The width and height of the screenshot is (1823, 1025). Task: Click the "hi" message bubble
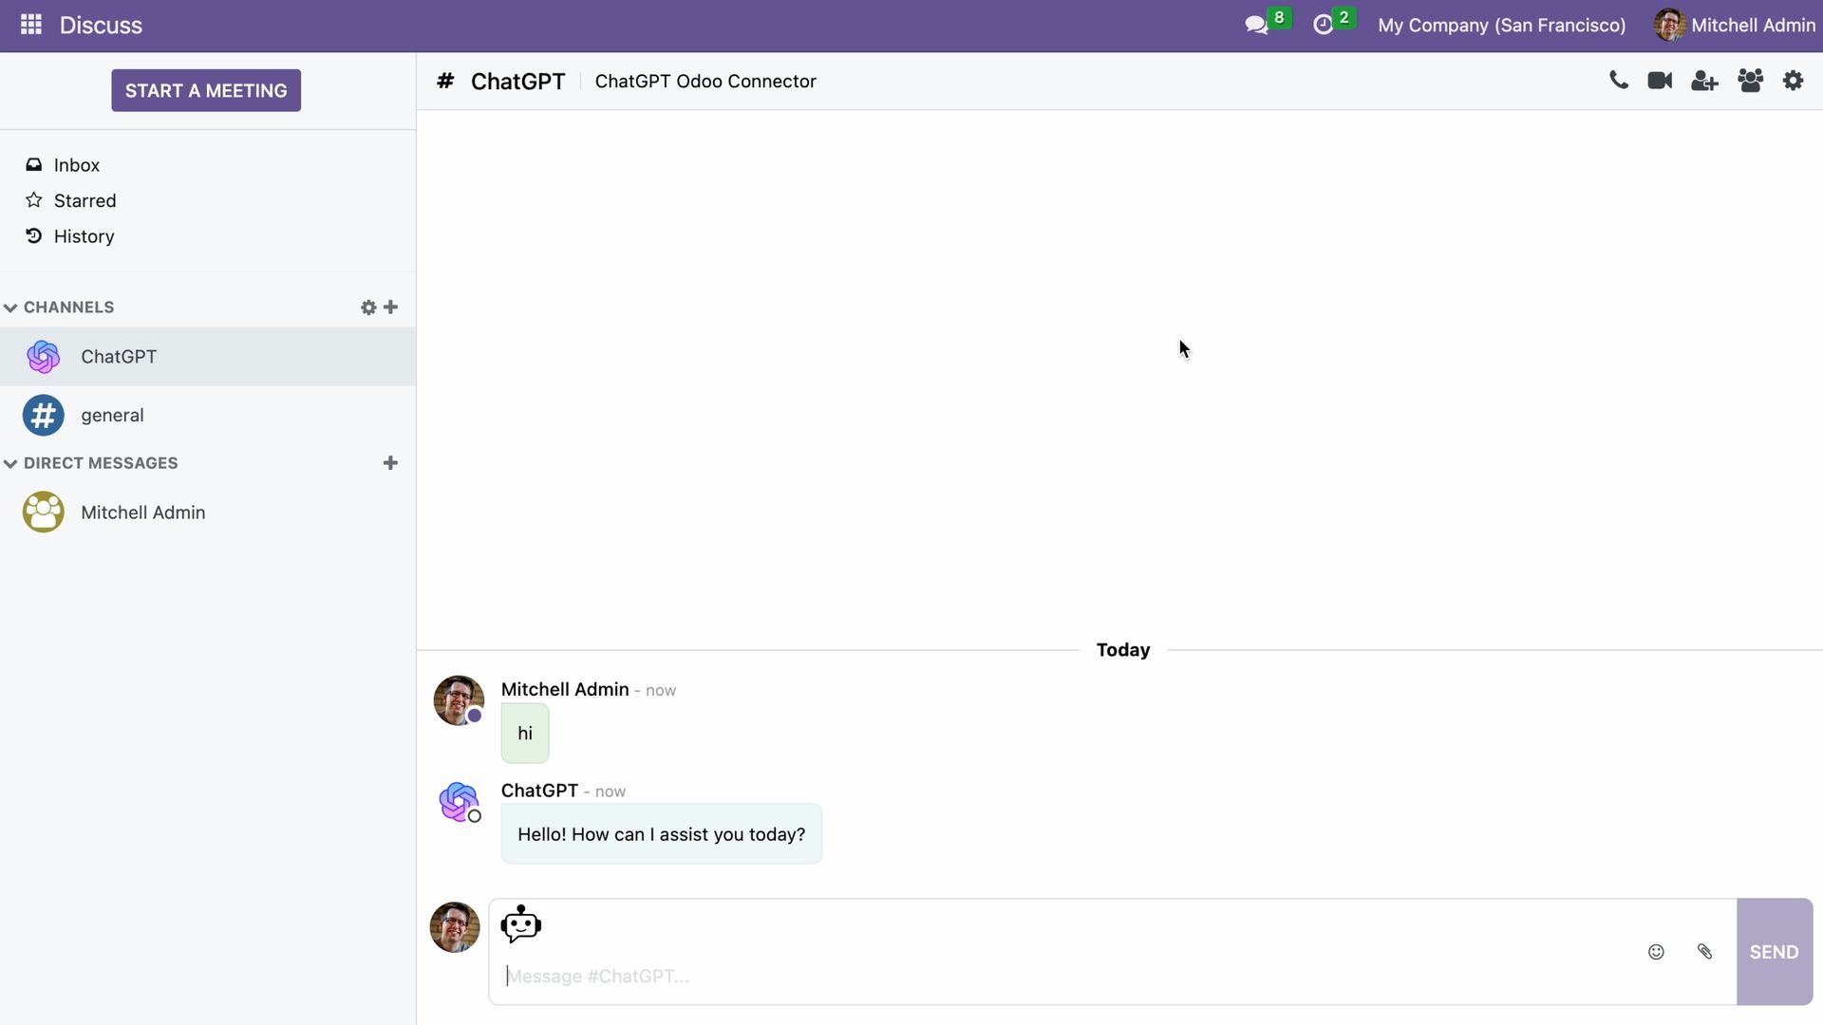(525, 733)
